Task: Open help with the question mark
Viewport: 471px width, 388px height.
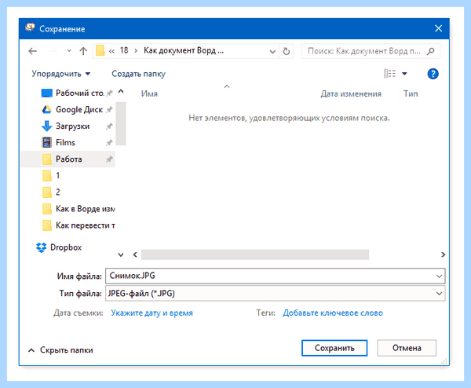Action: [x=433, y=74]
